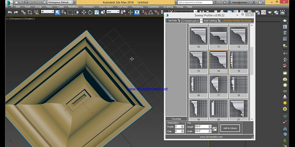Click Bind to Space Warp tool
295x147 pixels.
(36, 12)
